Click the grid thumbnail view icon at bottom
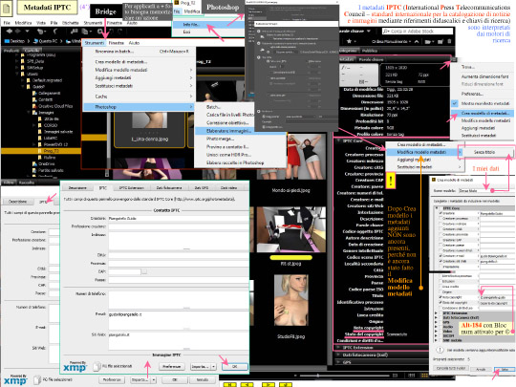The height and width of the screenshot is (387, 516). pos(424,376)
